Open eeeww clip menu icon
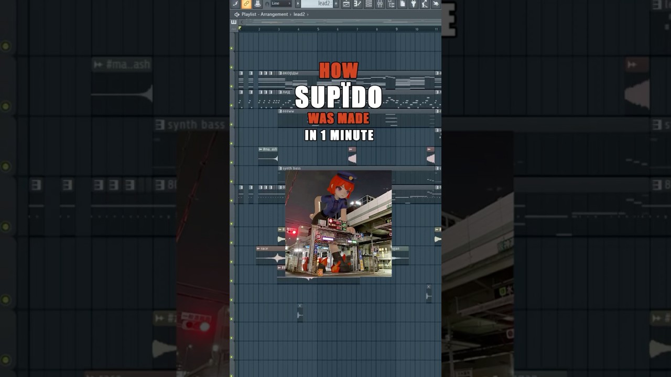This screenshot has height=377, width=671. (x=280, y=111)
